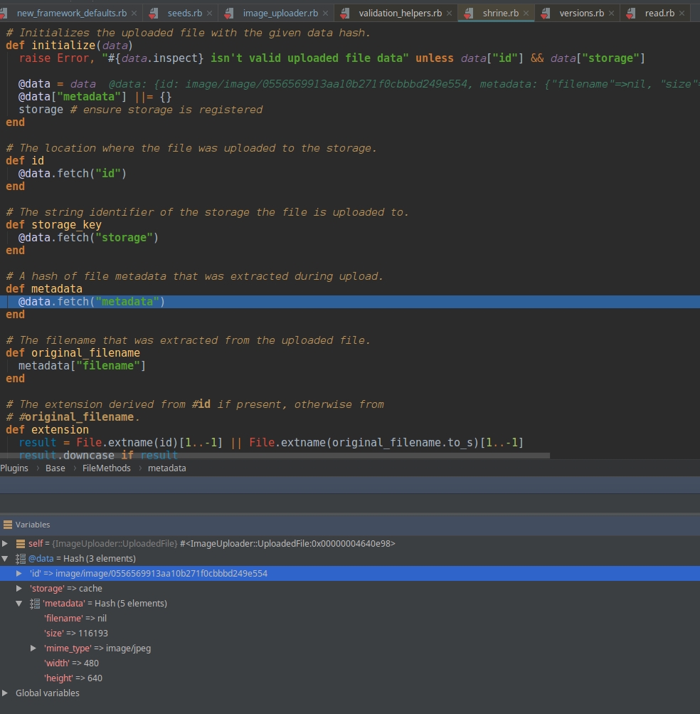Select the Plugins breadcrumb
The width and height of the screenshot is (700, 714).
click(x=14, y=468)
